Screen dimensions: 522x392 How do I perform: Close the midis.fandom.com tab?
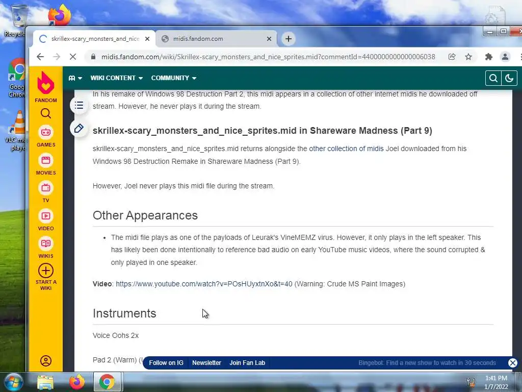[269, 39]
